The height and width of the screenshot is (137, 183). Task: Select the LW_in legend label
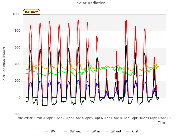click(x=96, y=131)
